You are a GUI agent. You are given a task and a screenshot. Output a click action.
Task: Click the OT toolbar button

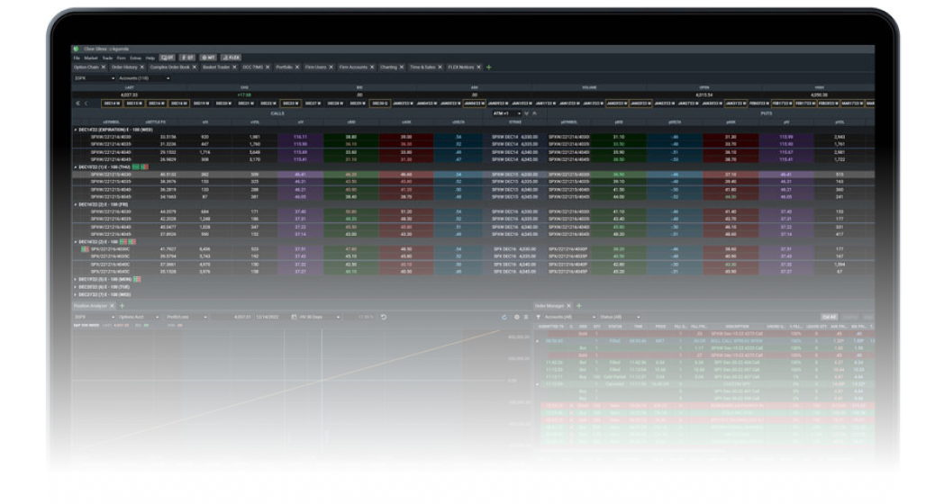pyautogui.click(x=168, y=58)
